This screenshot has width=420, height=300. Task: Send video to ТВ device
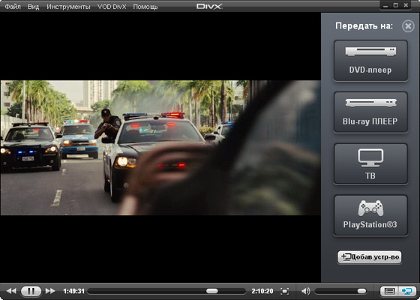tap(370, 163)
